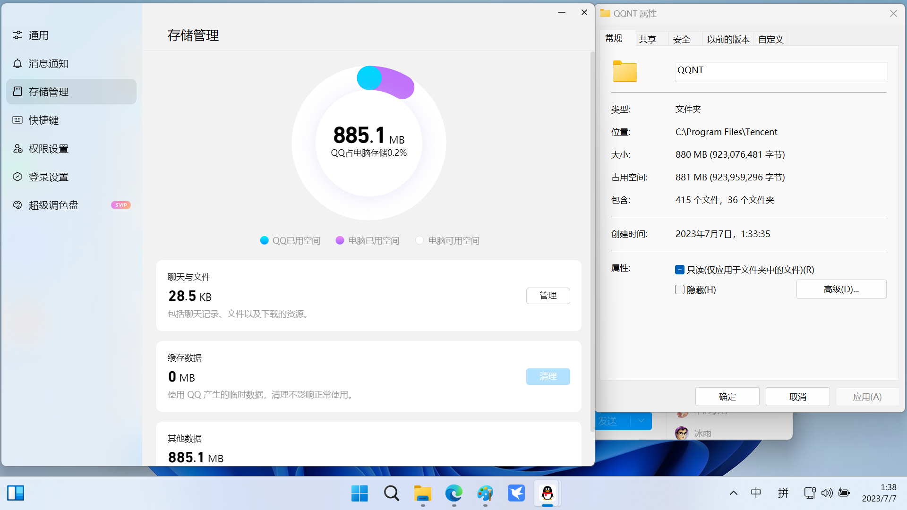The width and height of the screenshot is (907, 510).
Task: Click location text C:\Program Files\Tencent
Action: [726, 132]
